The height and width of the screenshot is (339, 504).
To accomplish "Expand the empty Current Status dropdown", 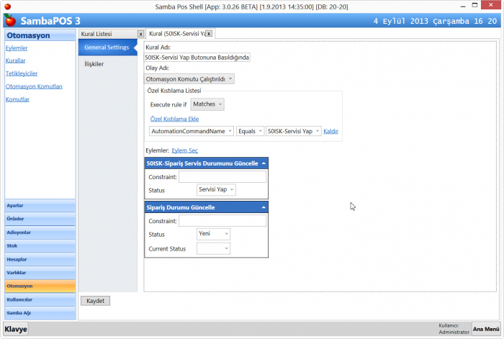I will point(213,248).
